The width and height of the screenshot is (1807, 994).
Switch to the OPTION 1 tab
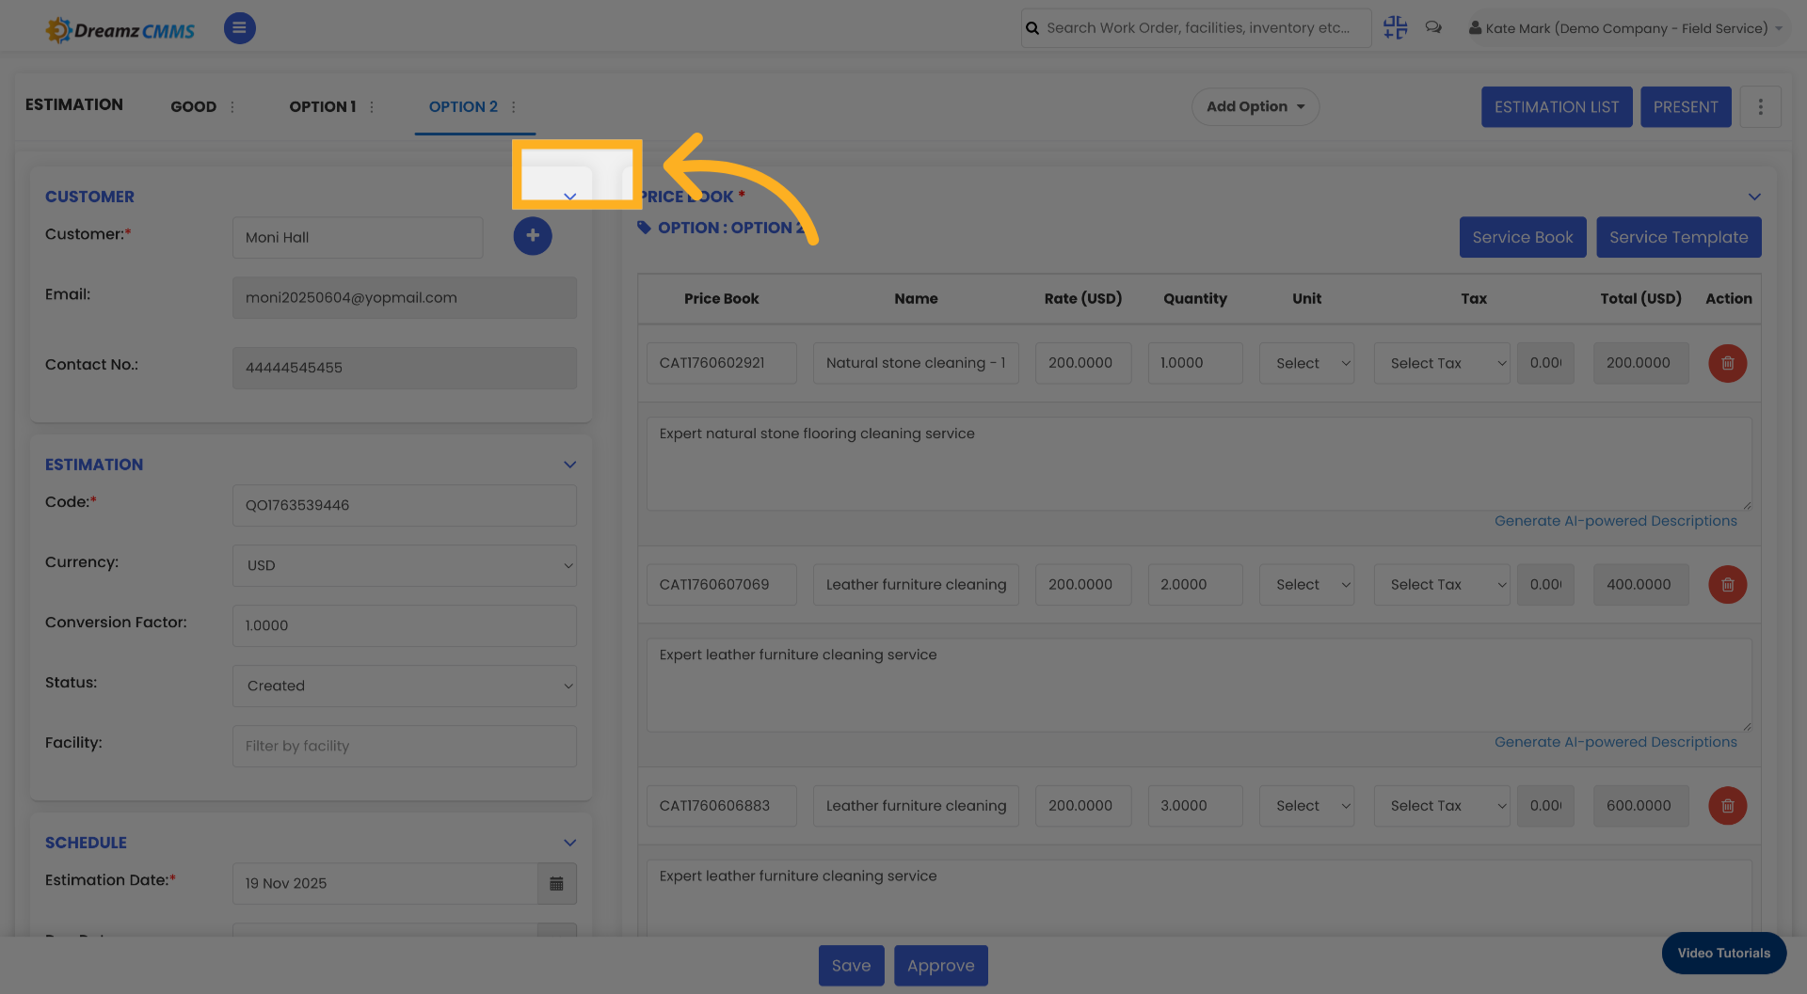[322, 106]
